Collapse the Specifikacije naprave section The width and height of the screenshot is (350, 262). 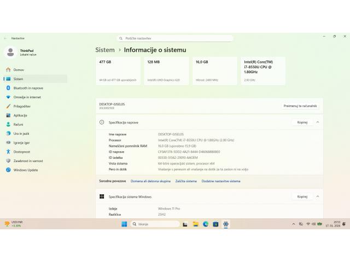pyautogui.click(x=318, y=122)
